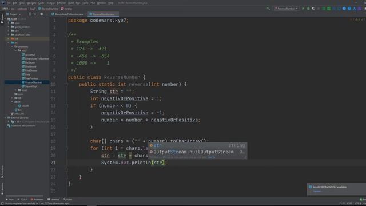Click the Collapse All icon in Project panel
The width and height of the screenshot is (366, 206).
tap(35, 14)
